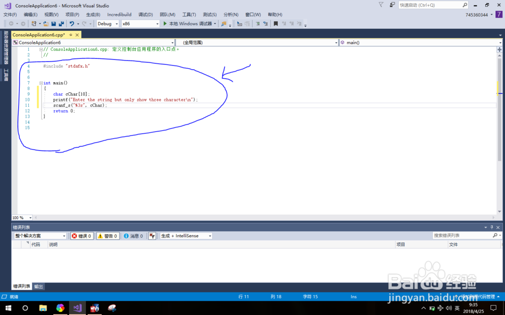Save the current file with the disk icon

(x=54, y=24)
